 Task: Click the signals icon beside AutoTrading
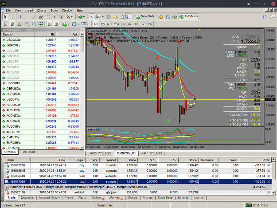coord(174,17)
